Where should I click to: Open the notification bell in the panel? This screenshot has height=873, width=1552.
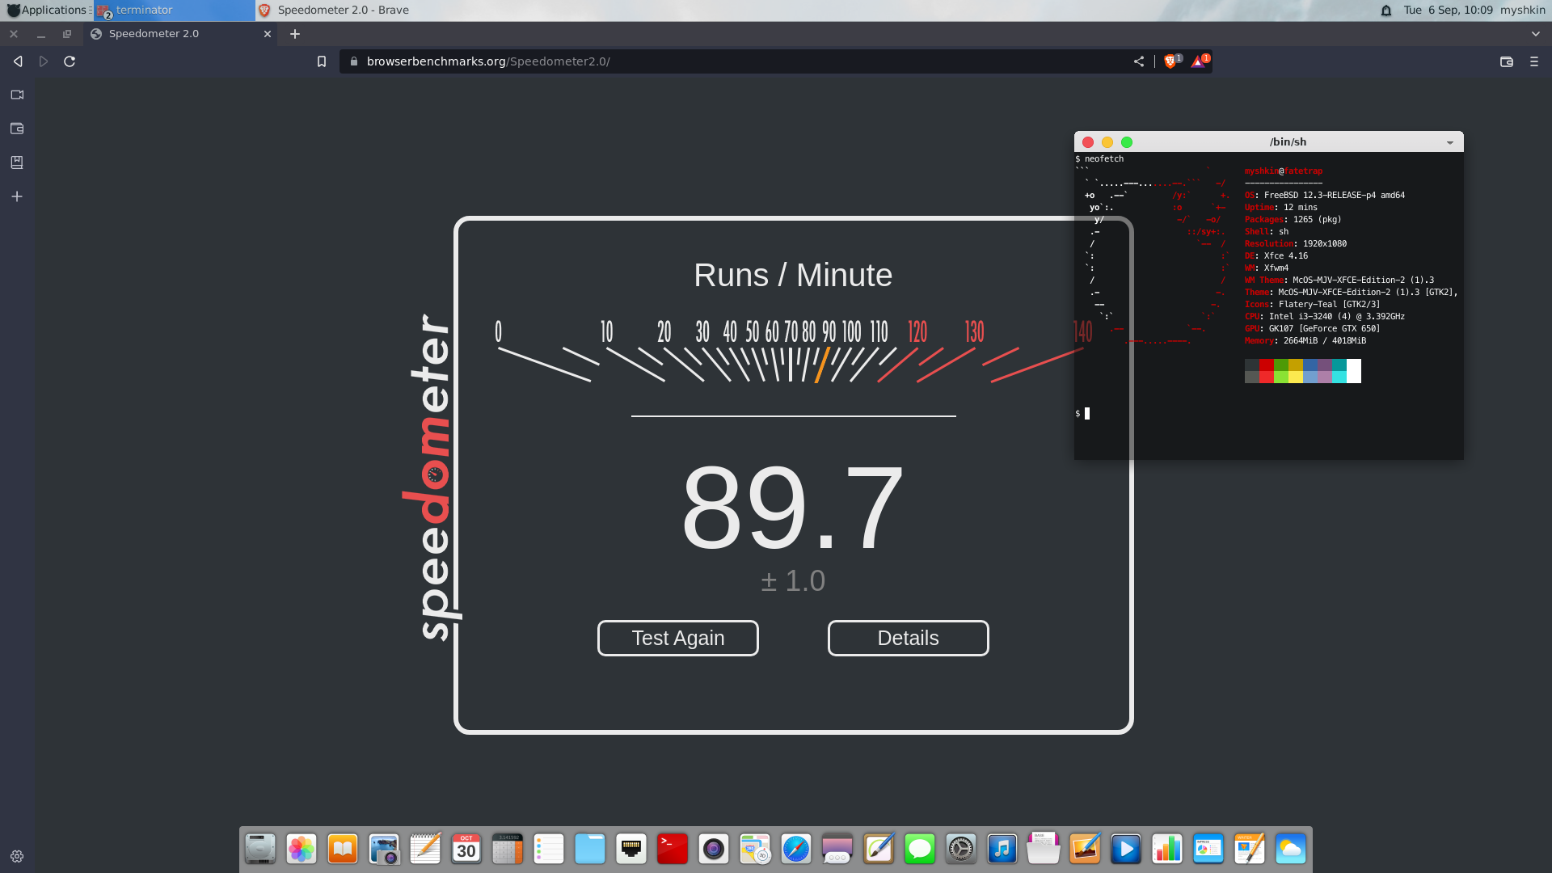coord(1386,10)
